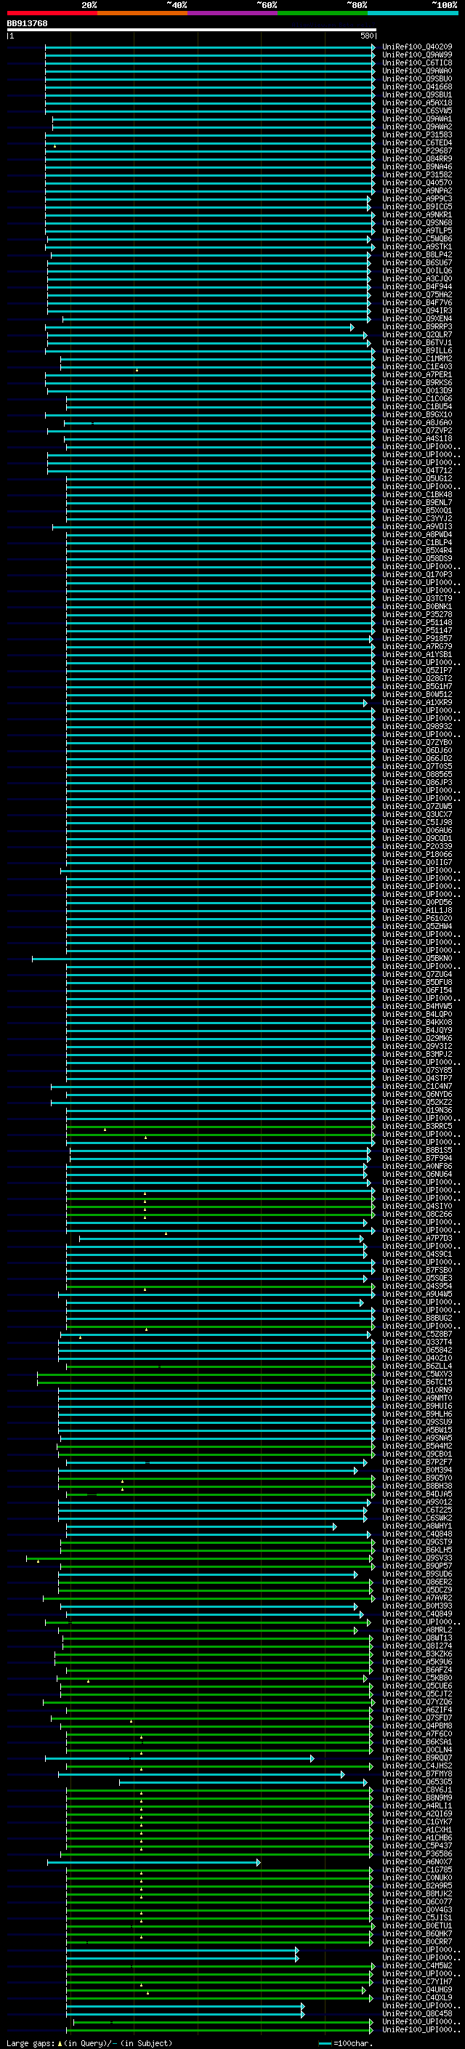Click hit label UniRef100_B9ICG5

point(417,207)
